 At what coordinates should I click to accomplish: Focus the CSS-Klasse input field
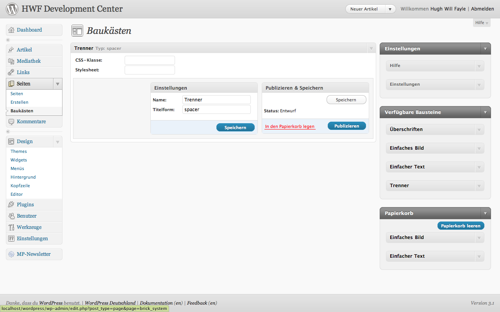(x=150, y=60)
